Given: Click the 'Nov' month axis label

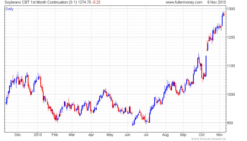Looking at the screenshot, I should pyautogui.click(x=220, y=135).
